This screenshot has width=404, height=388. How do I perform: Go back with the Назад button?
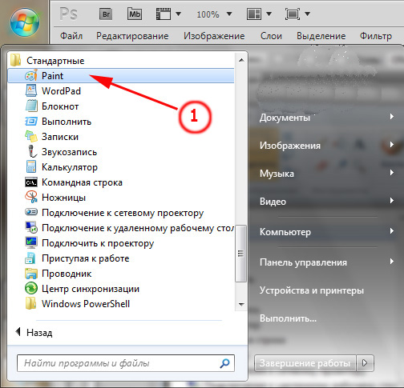[34, 333]
